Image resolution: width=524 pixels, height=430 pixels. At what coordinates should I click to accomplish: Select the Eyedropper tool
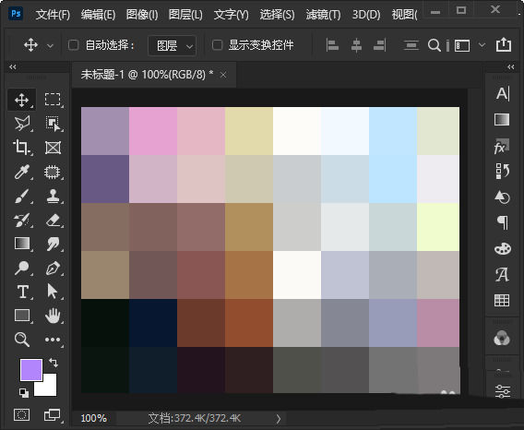point(22,172)
